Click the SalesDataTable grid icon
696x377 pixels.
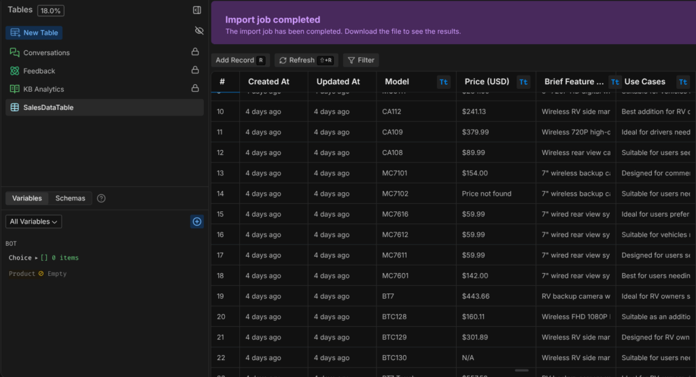pyautogui.click(x=15, y=107)
